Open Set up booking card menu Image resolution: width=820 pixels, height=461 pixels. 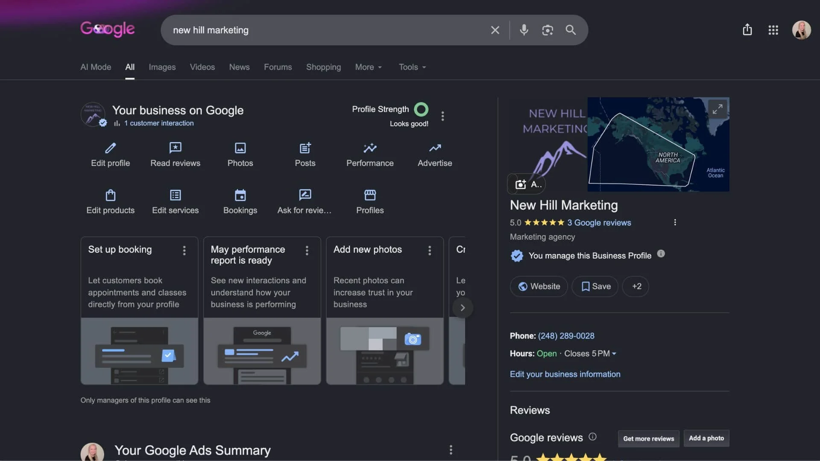[184, 250]
